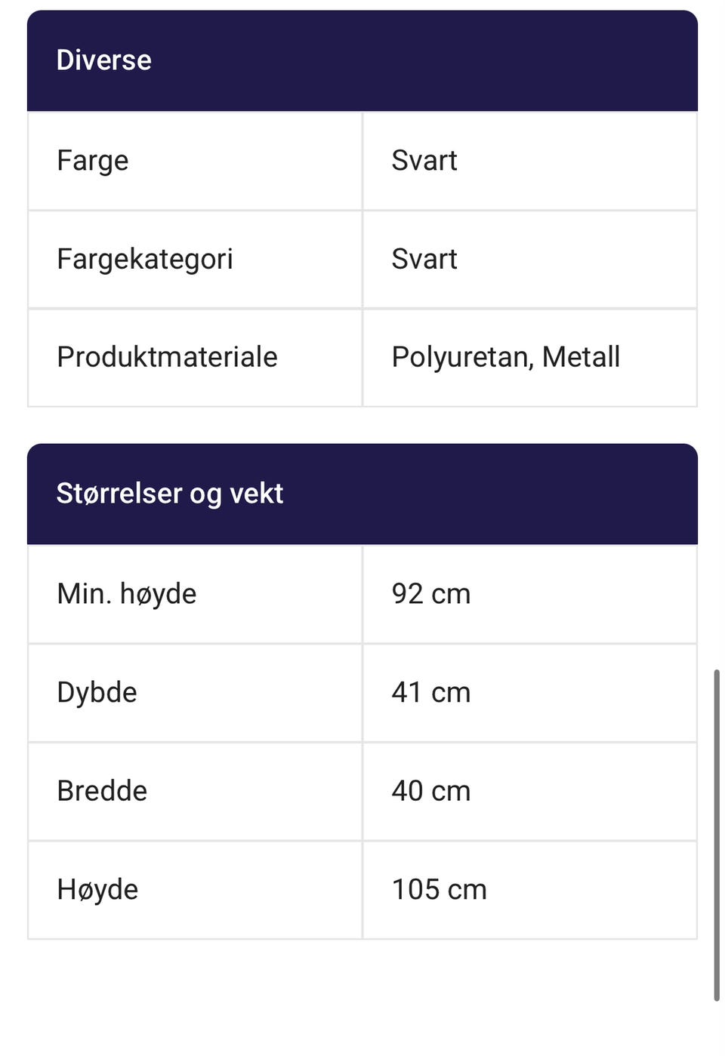Select the 105 cm value
Viewport: 725px width, 1056px height.
click(439, 889)
